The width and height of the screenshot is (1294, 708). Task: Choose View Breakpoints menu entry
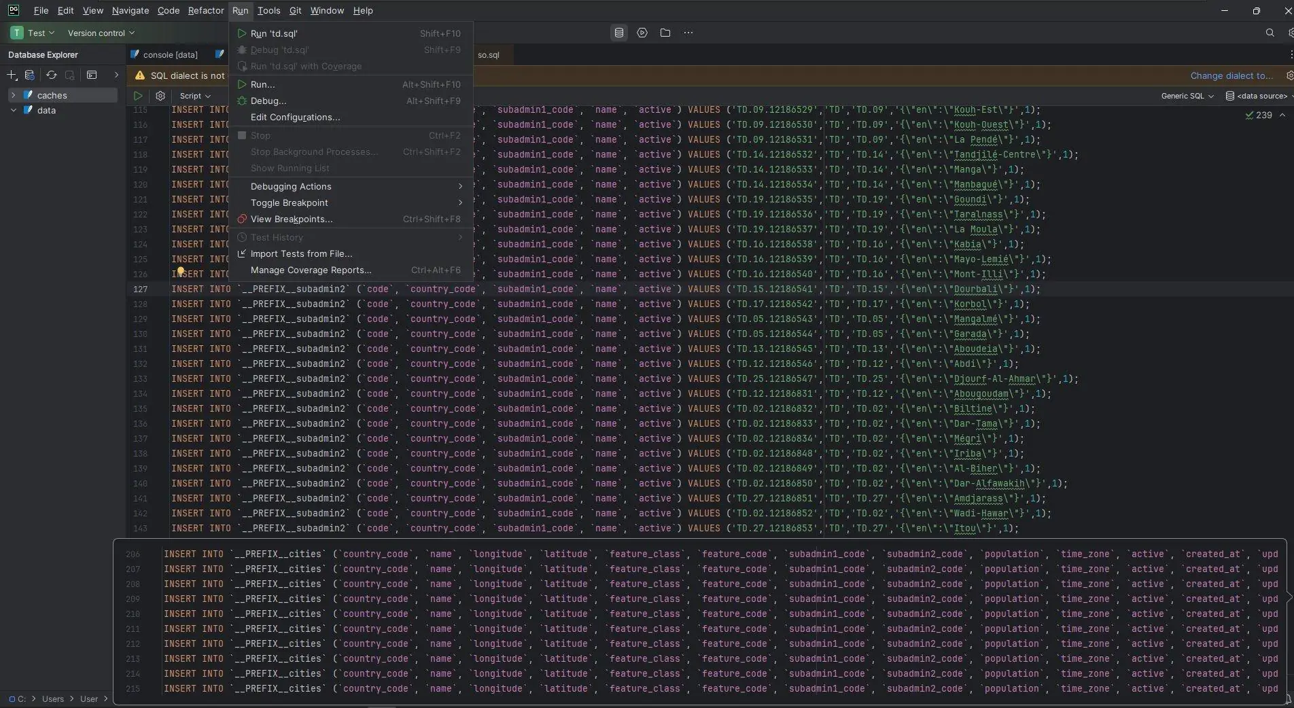click(291, 219)
